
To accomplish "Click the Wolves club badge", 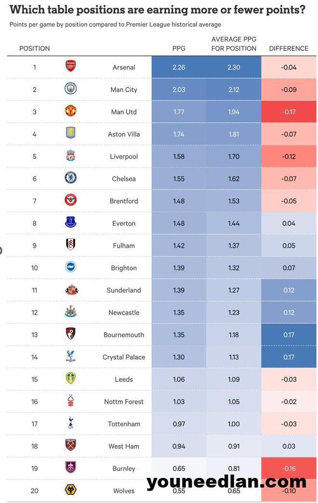I will tap(71, 490).
